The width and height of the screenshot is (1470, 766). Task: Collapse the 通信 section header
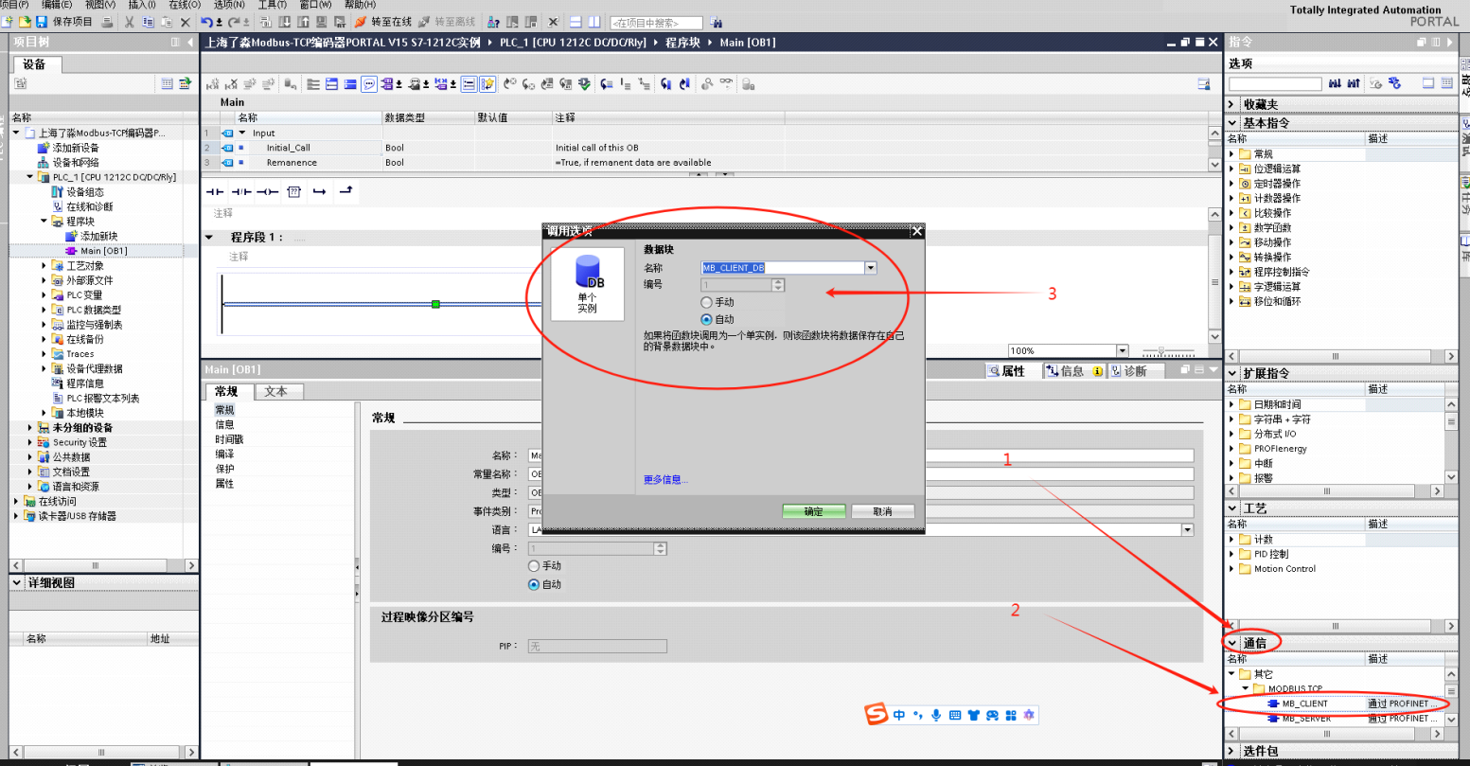pyautogui.click(x=1232, y=643)
